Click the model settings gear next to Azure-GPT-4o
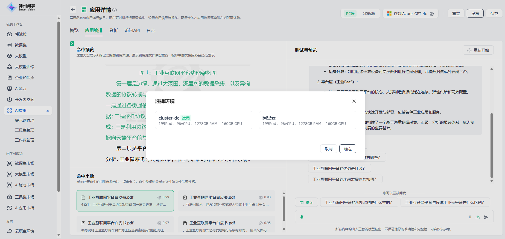 [432, 14]
